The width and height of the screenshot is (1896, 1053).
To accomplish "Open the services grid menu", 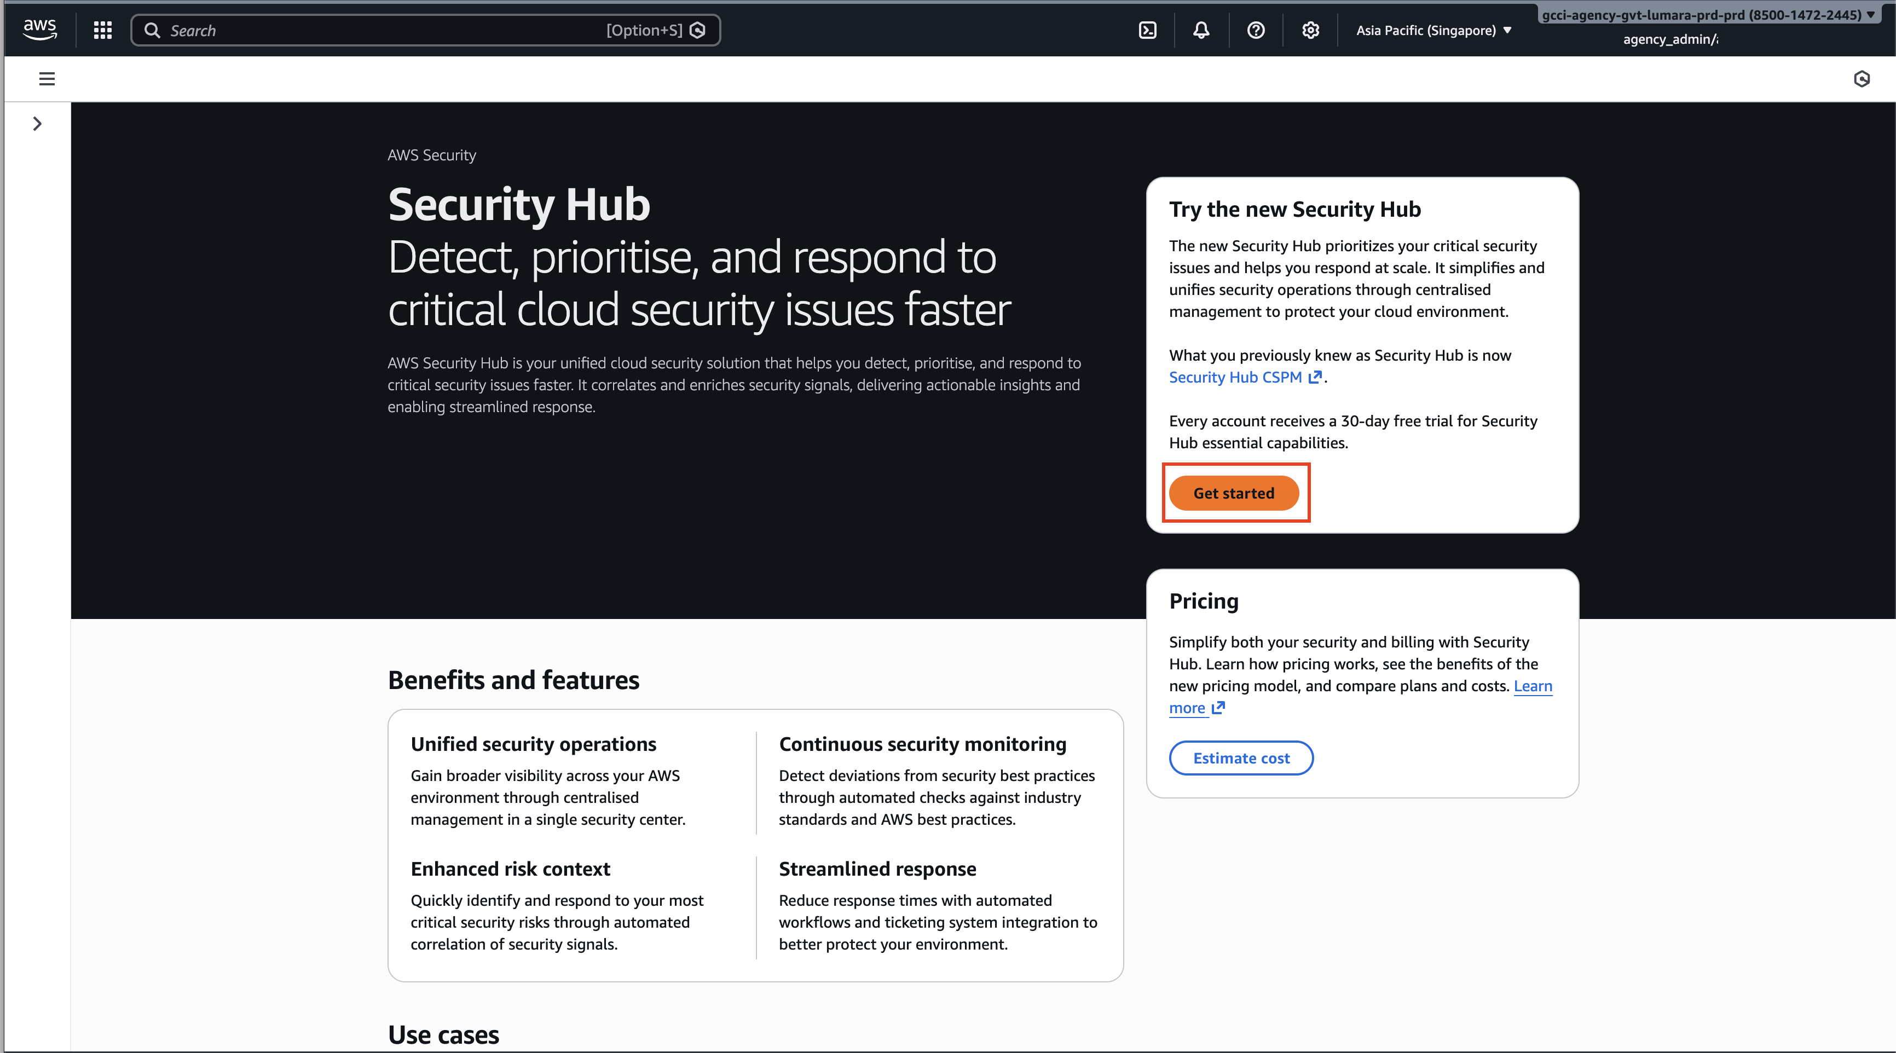I will (102, 30).
